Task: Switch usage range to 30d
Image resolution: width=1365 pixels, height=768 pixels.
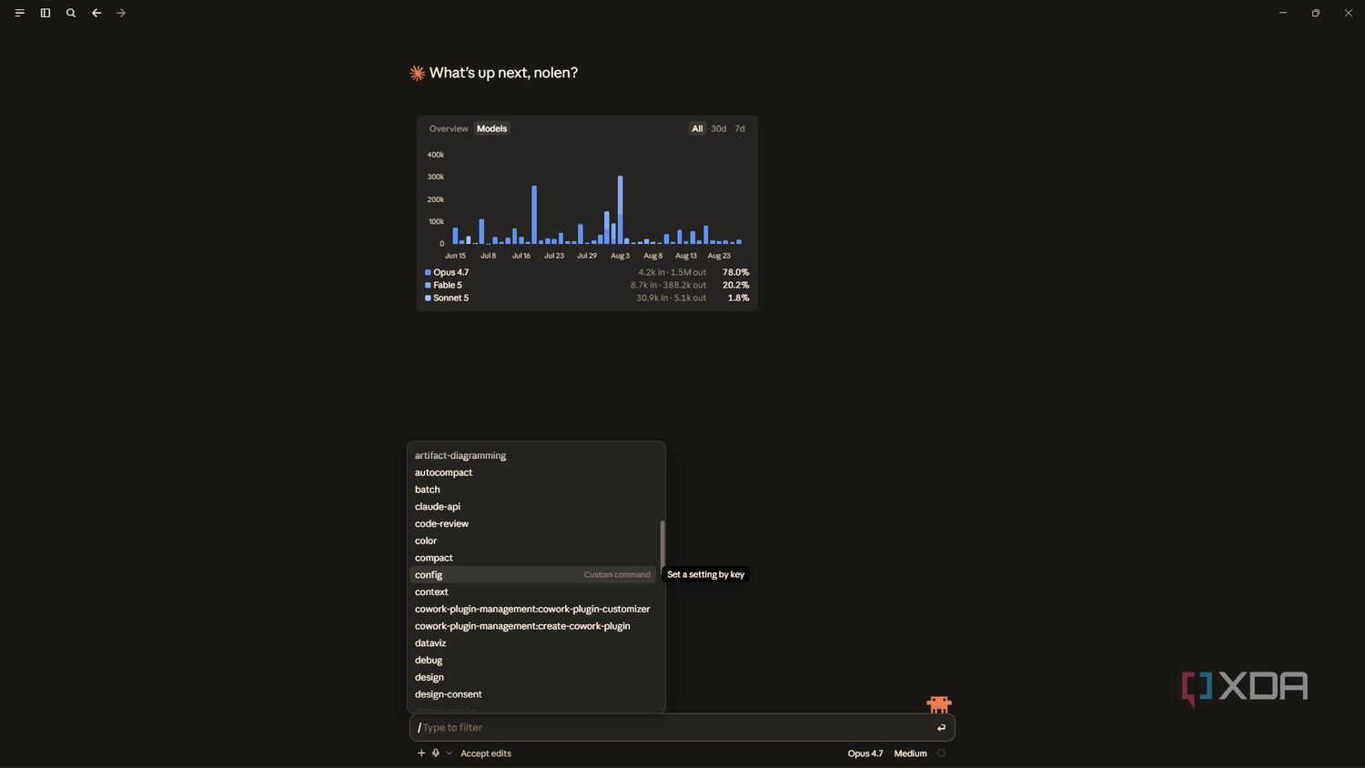Action: click(719, 128)
